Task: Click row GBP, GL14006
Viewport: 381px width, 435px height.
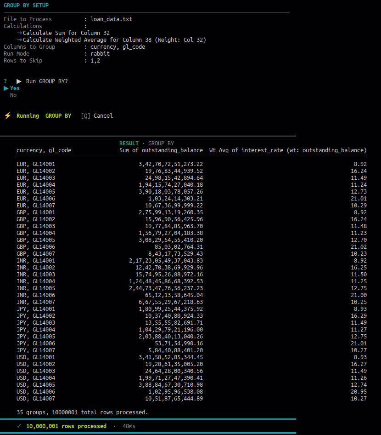Action: pos(191,246)
